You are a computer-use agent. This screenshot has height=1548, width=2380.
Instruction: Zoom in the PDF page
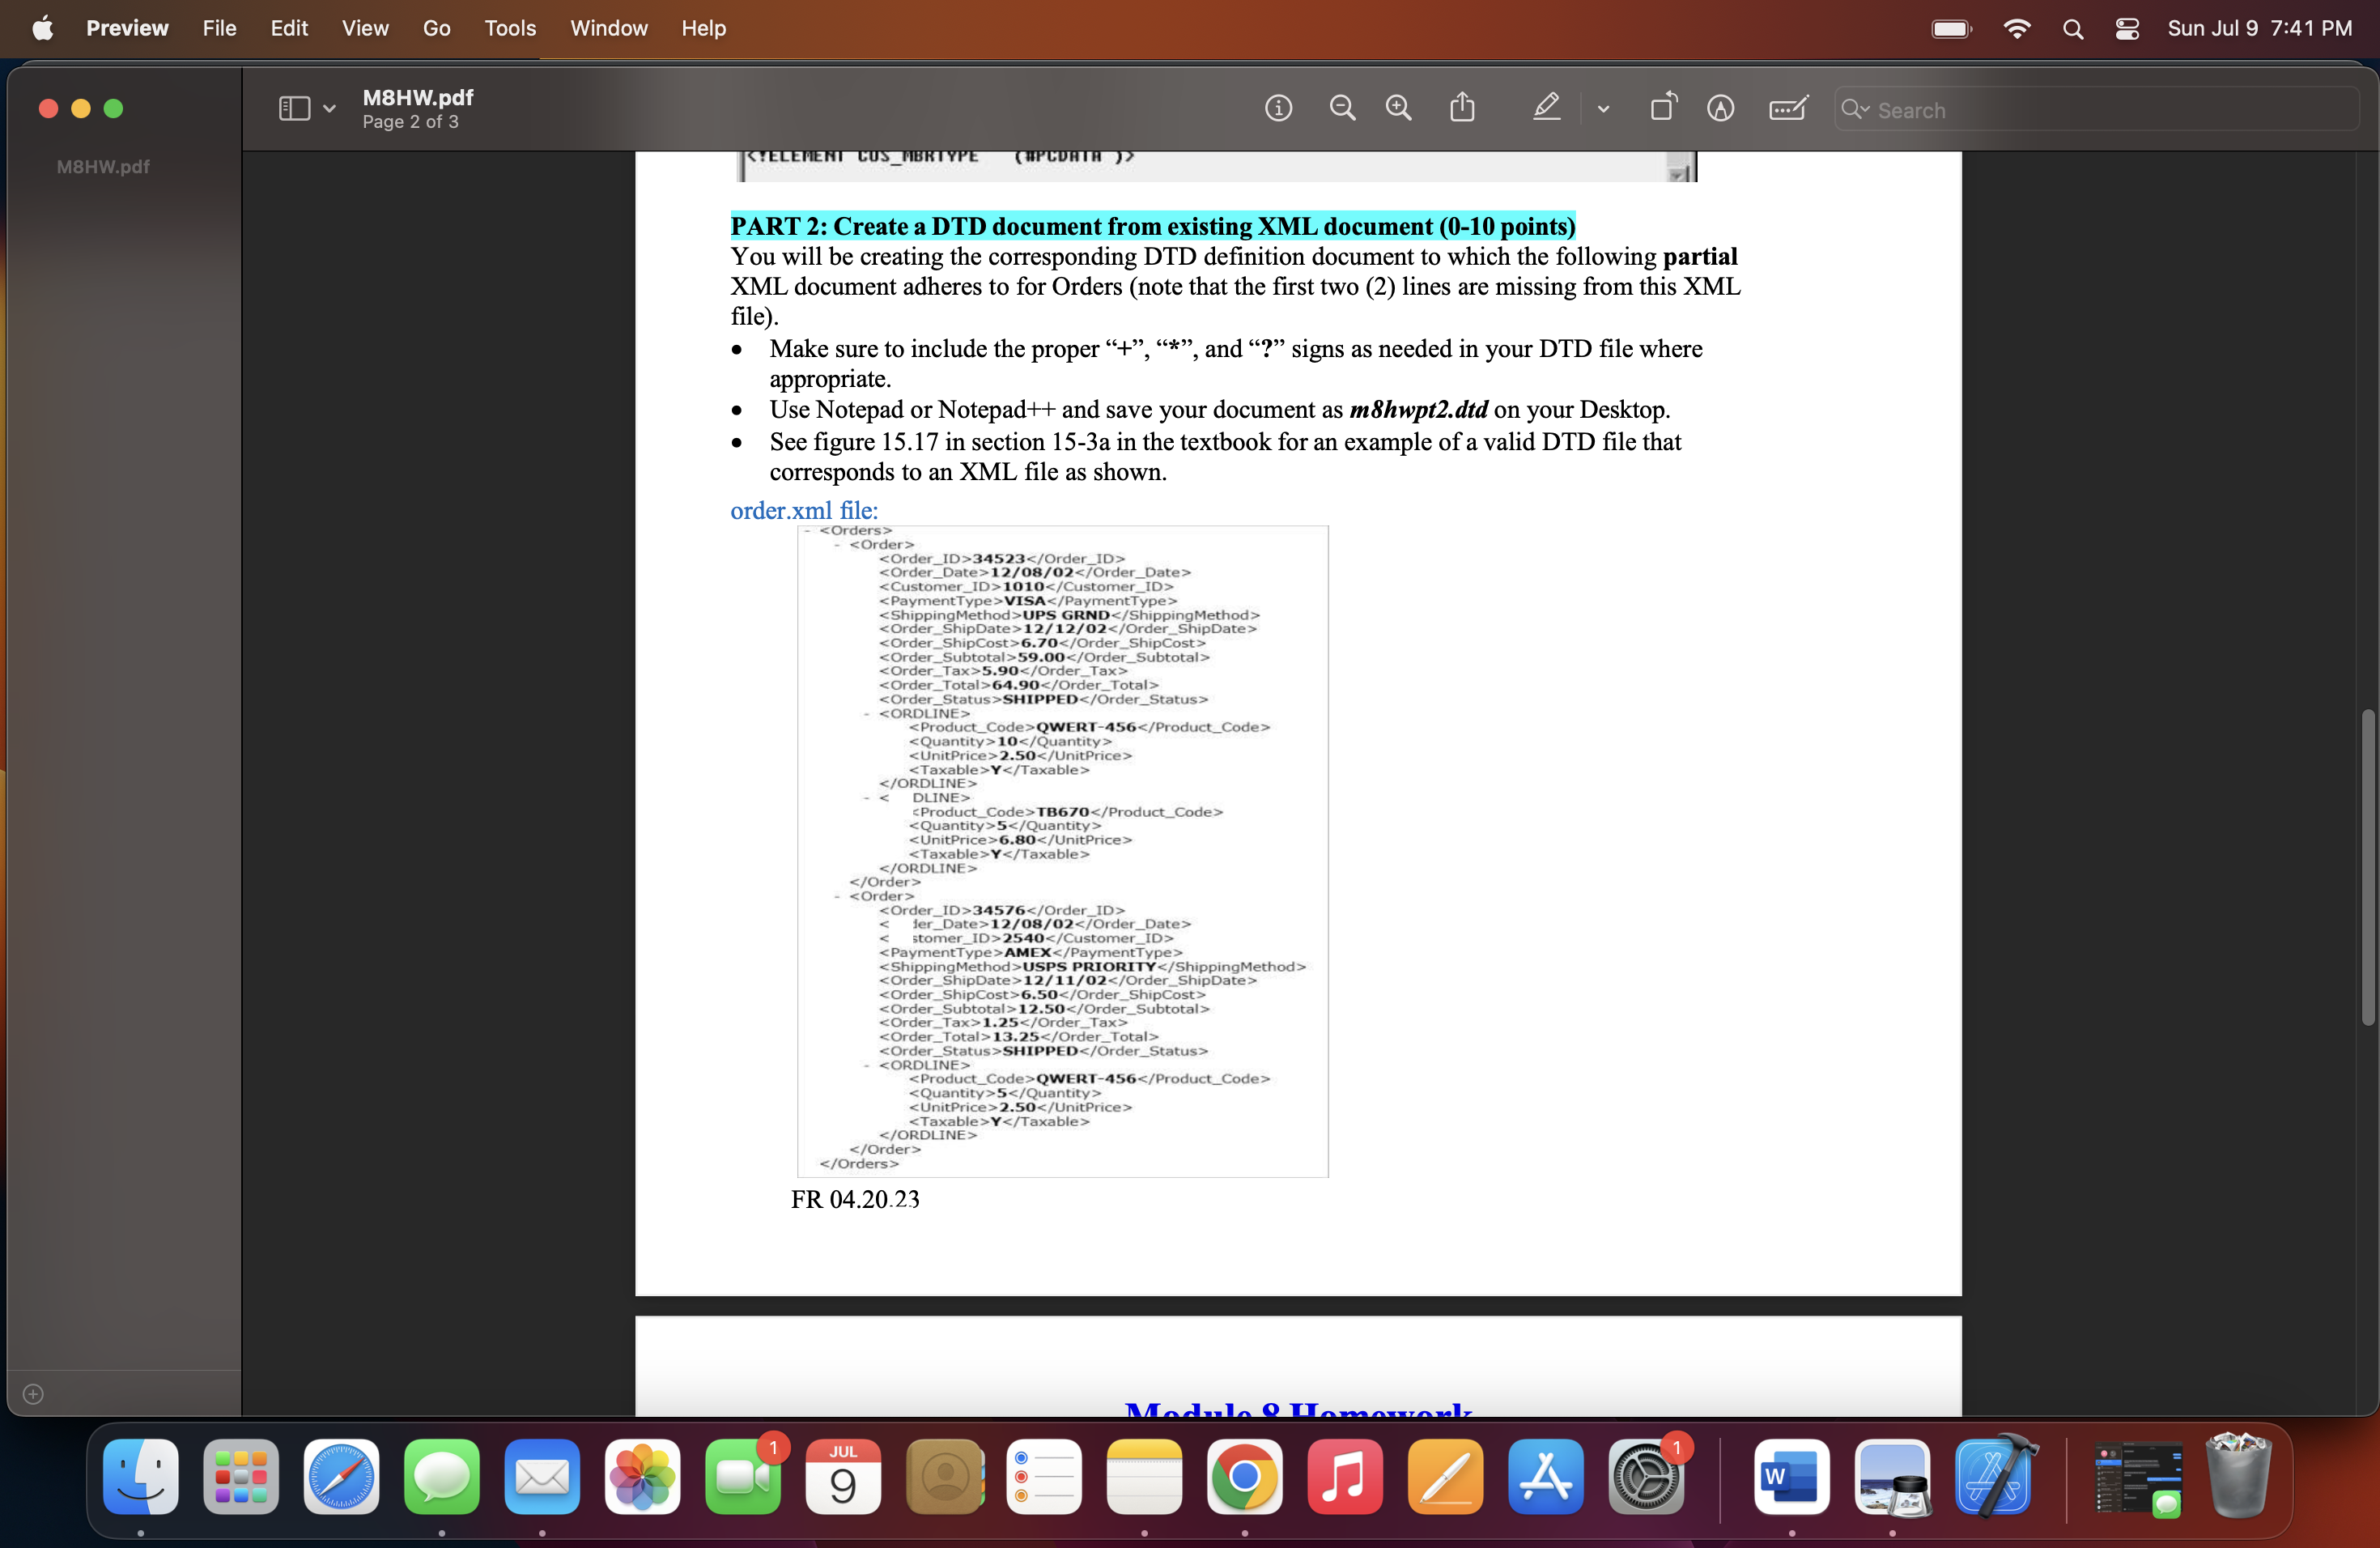[1398, 108]
